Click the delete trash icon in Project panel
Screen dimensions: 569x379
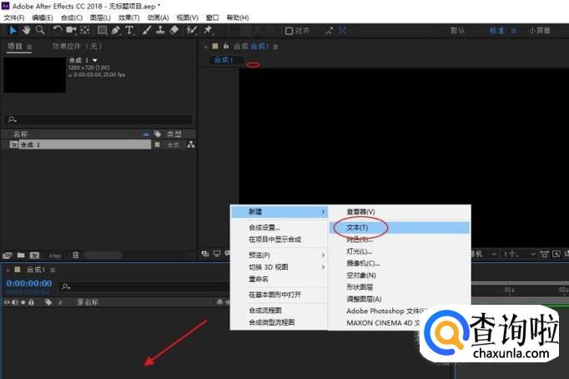click(75, 255)
